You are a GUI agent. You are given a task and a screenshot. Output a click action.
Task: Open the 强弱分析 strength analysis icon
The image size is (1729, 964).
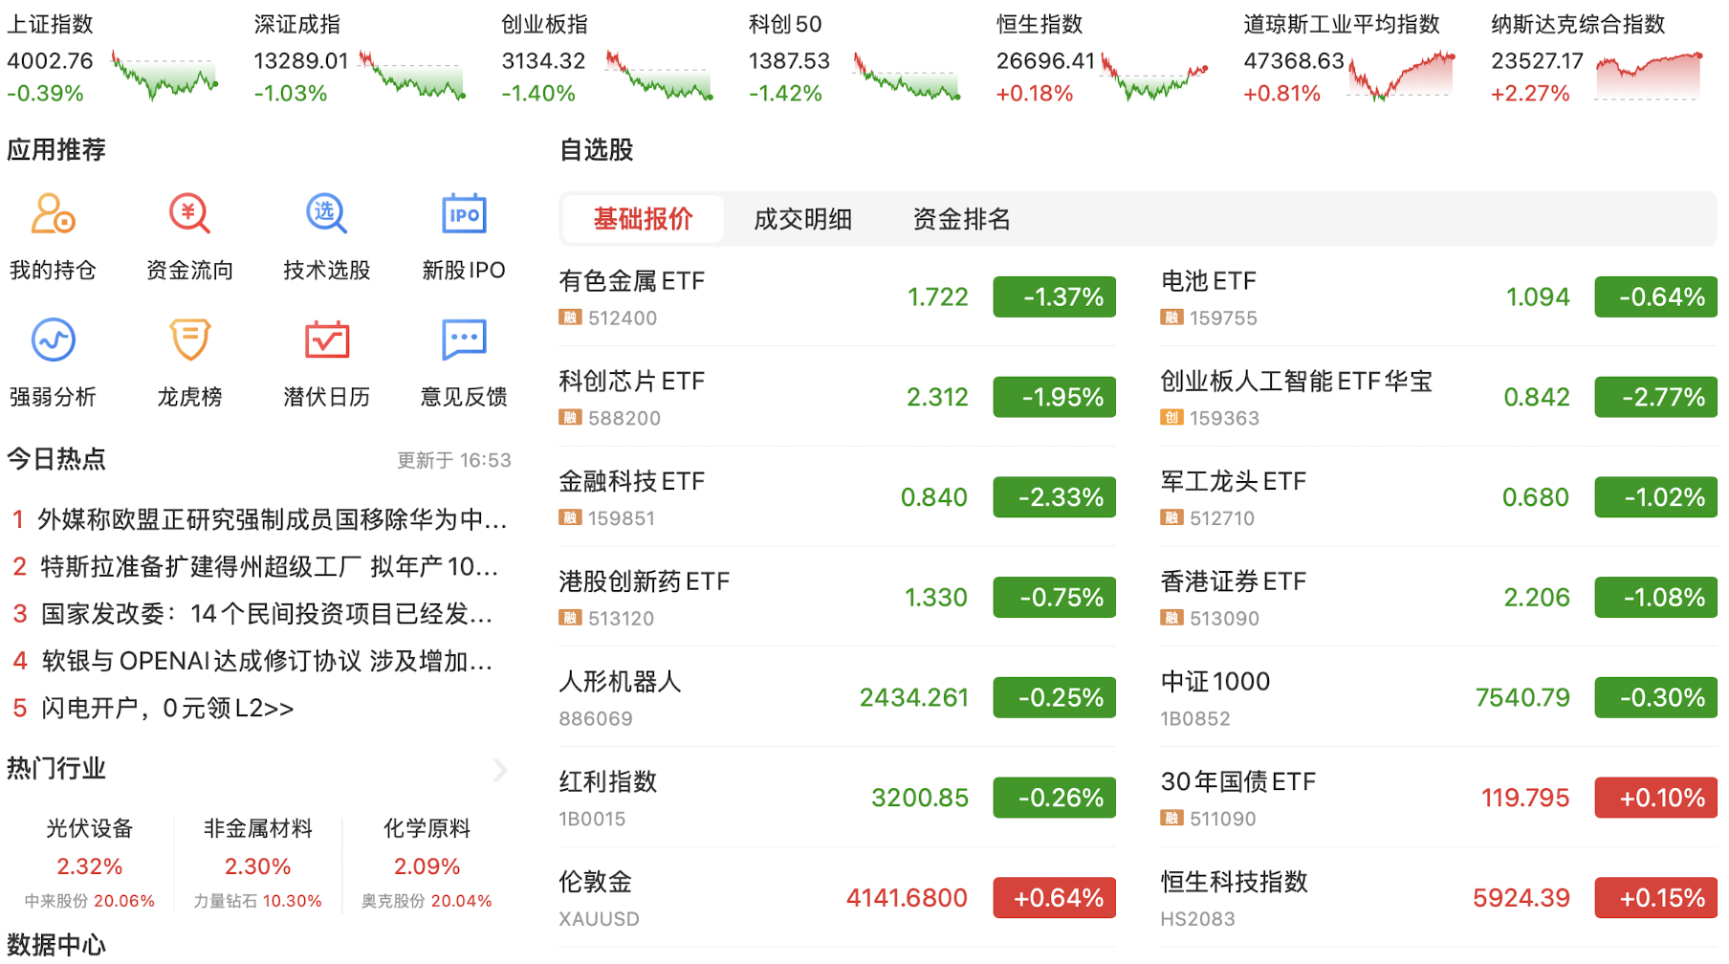[x=53, y=340]
